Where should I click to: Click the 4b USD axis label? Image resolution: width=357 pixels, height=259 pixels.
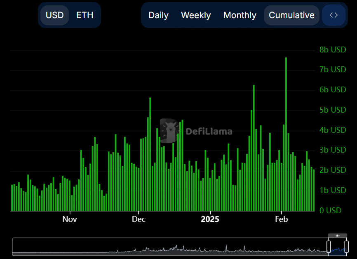point(333,130)
